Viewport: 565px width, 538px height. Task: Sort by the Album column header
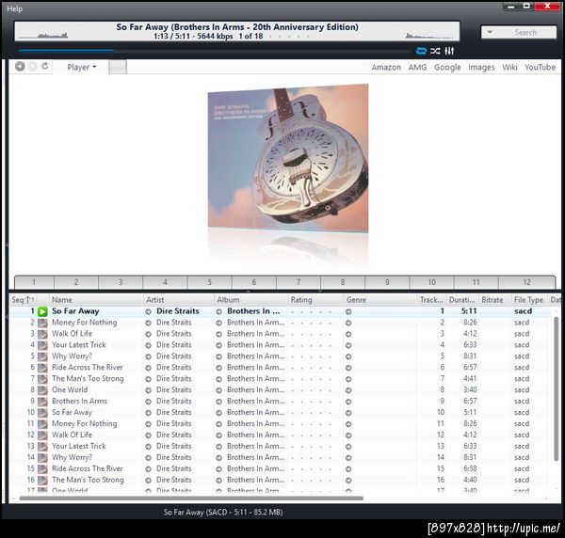coord(250,300)
